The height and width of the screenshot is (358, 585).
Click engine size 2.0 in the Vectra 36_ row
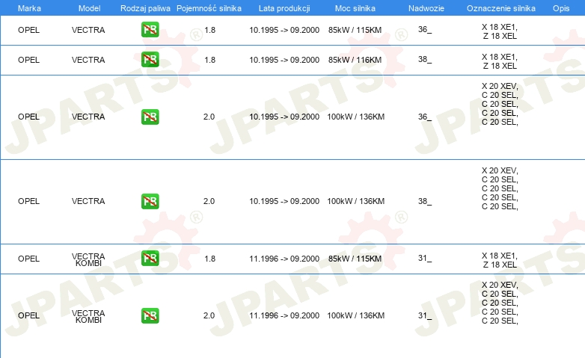(x=209, y=117)
